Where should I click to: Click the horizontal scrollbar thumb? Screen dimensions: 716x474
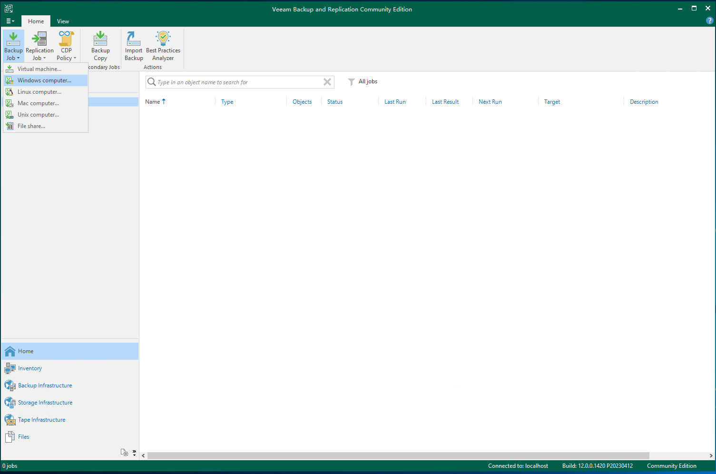pyautogui.click(x=398, y=456)
